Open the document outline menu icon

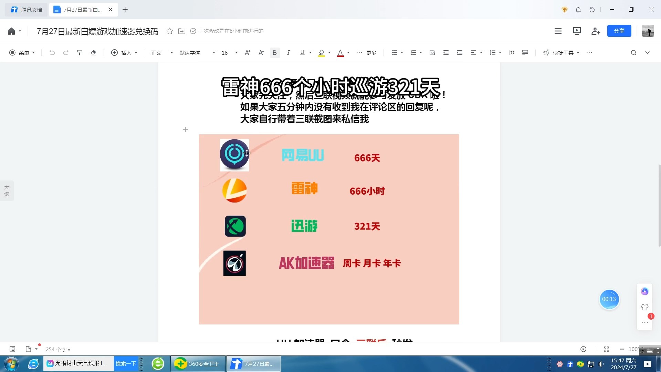point(558,31)
